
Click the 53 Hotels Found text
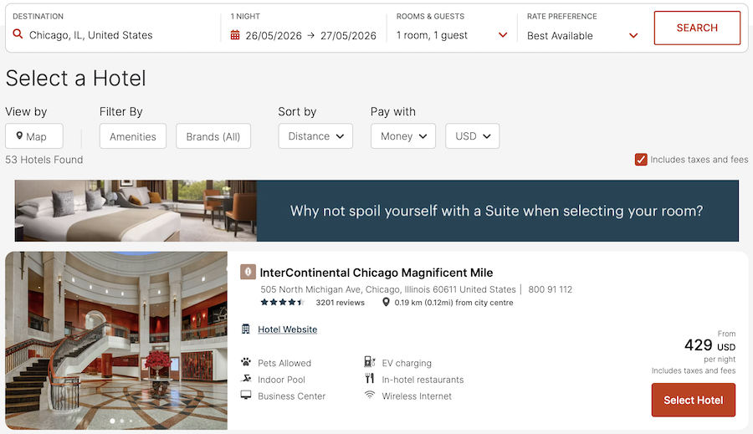click(x=44, y=160)
